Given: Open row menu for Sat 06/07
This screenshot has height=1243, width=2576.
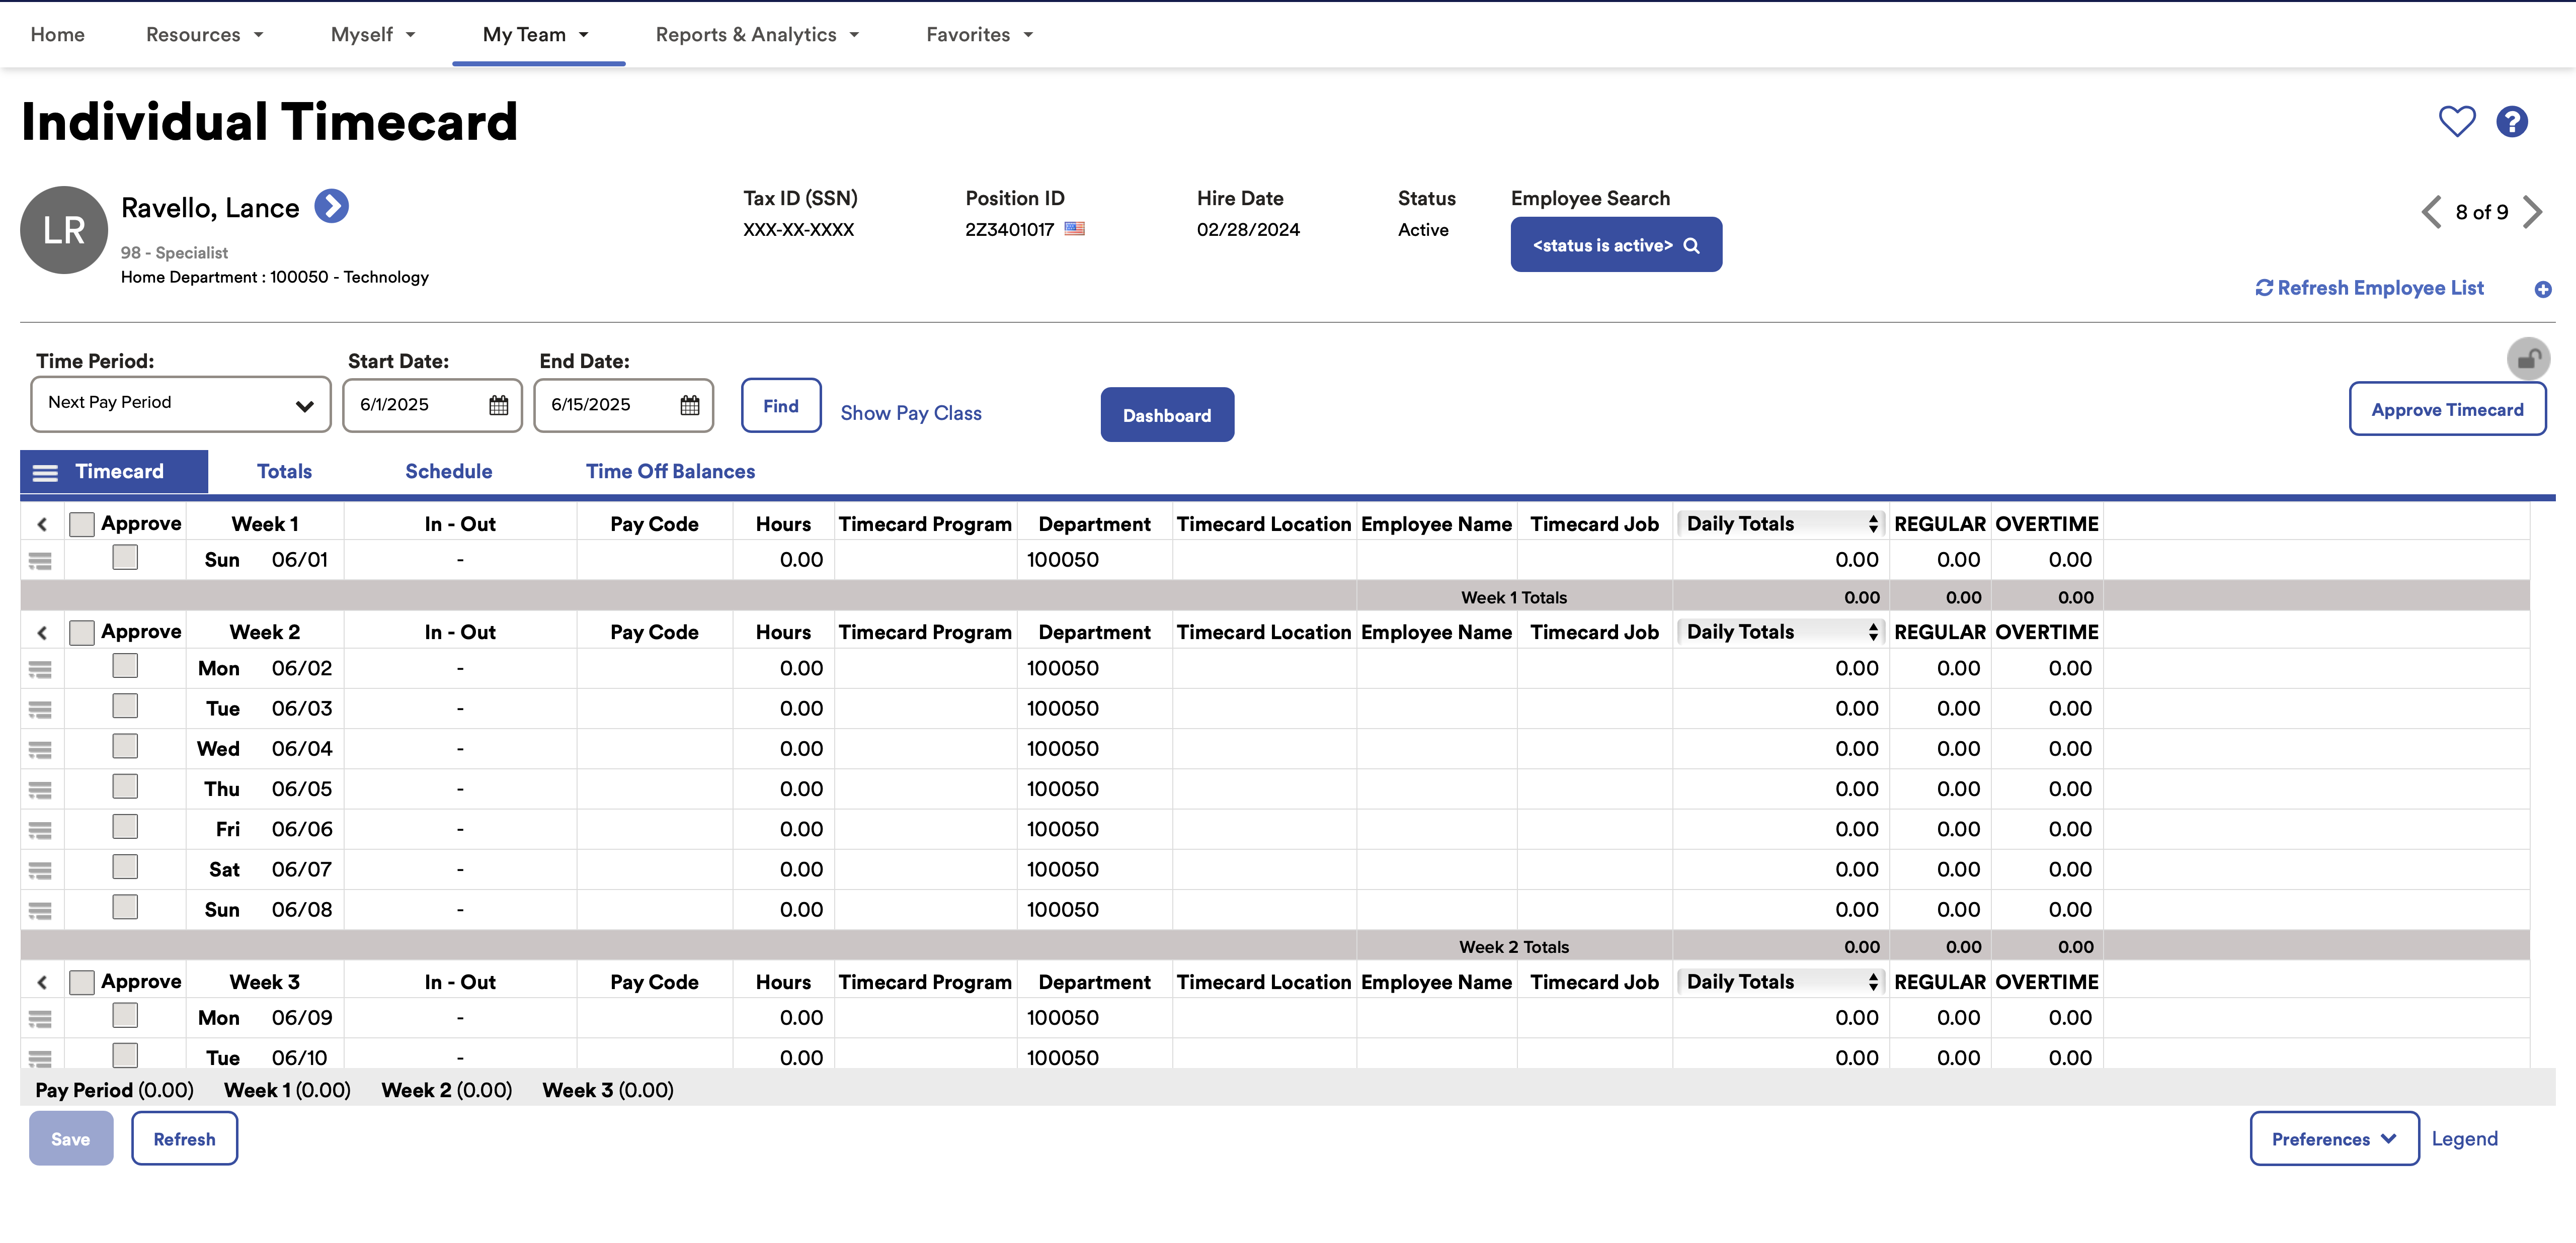Looking at the screenshot, I should coord(40,870).
